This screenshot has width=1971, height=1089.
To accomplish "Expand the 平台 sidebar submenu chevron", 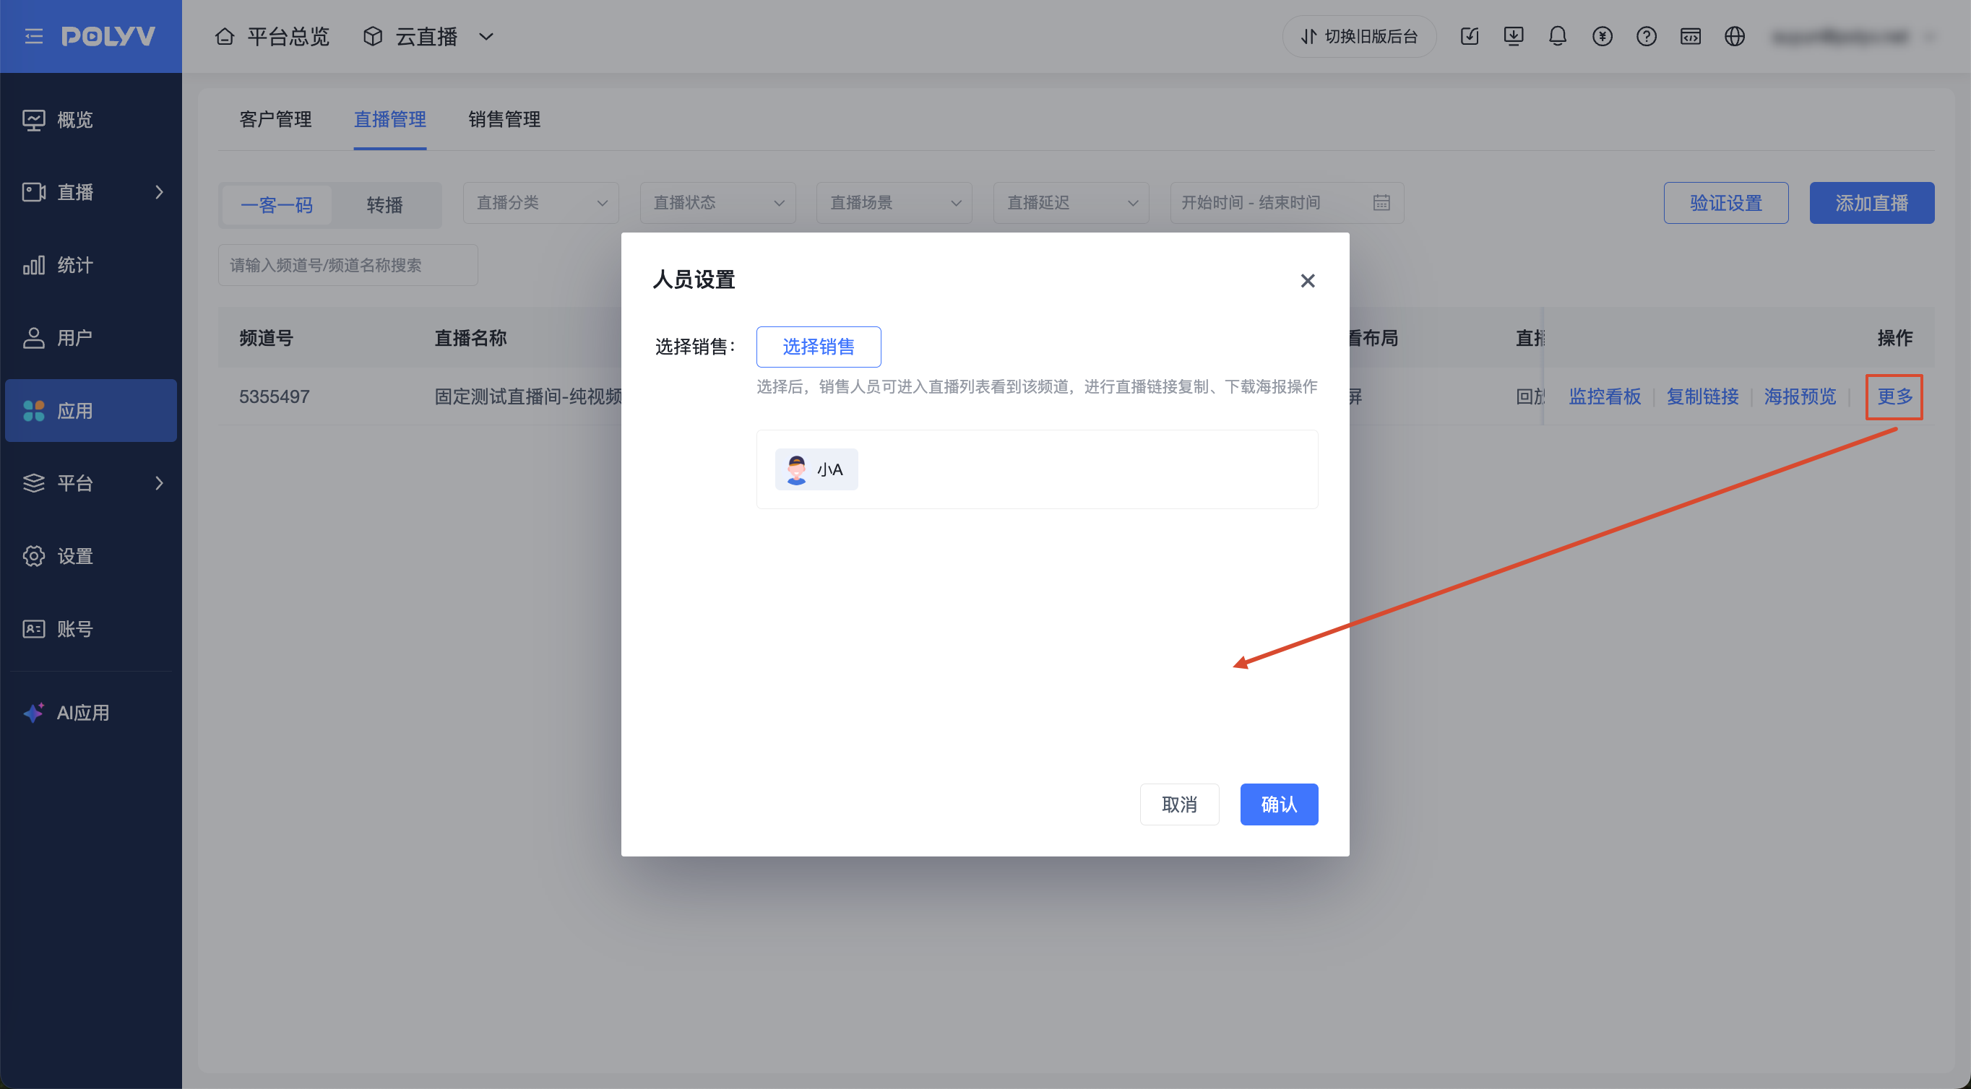I will 159,483.
